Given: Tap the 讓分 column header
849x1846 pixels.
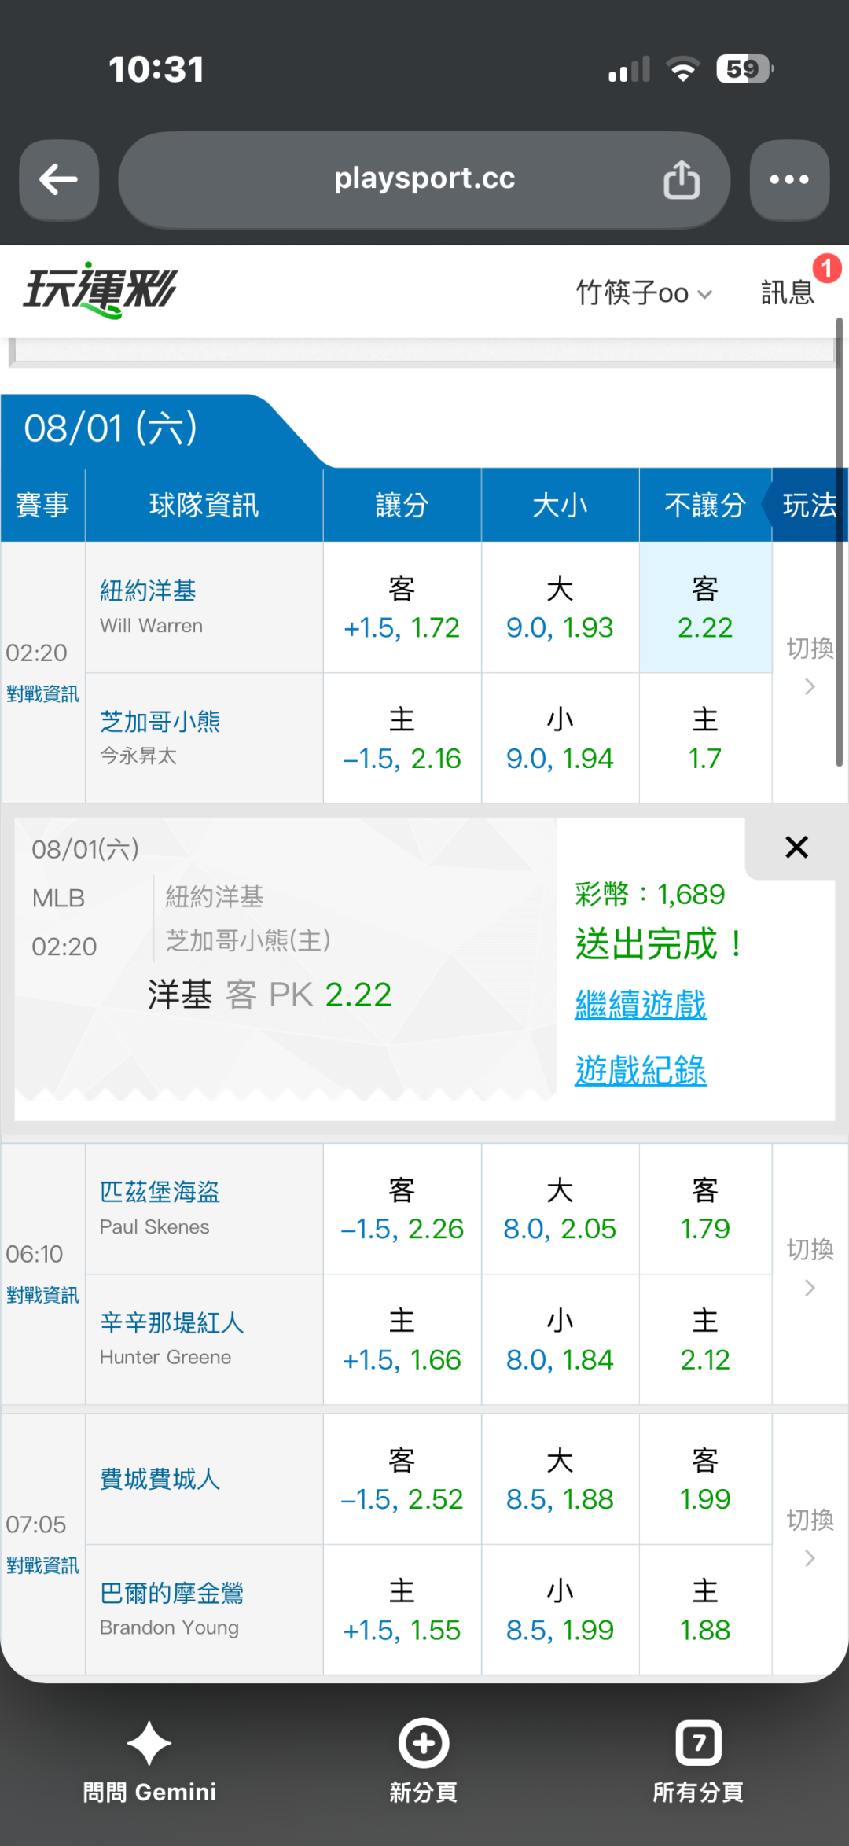Looking at the screenshot, I should coord(402,505).
